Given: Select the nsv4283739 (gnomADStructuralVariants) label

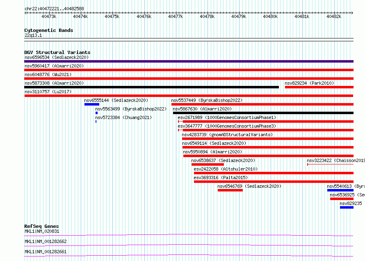Looking at the screenshot, I should coord(227,135).
